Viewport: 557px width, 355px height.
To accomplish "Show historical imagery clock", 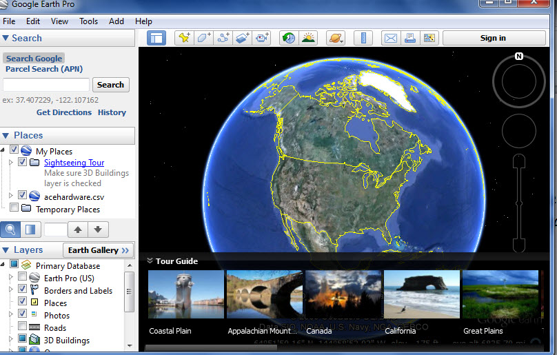I will (289, 38).
